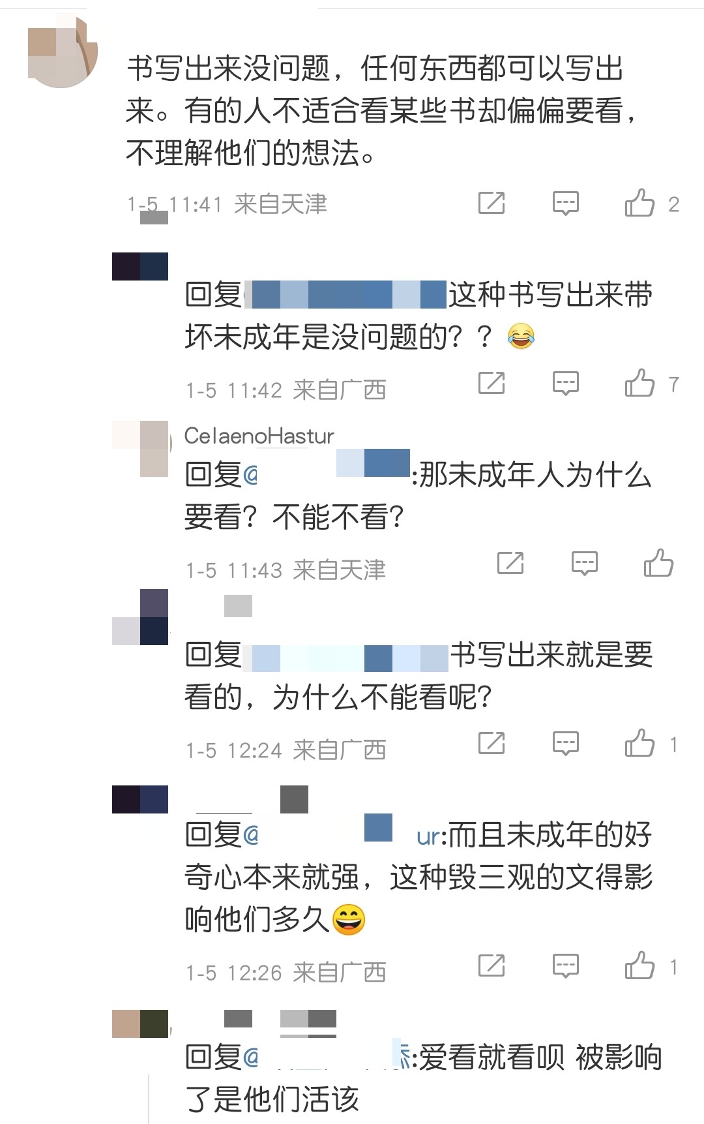
Task: Comment on the 12:24 reply
Action: coord(565,744)
